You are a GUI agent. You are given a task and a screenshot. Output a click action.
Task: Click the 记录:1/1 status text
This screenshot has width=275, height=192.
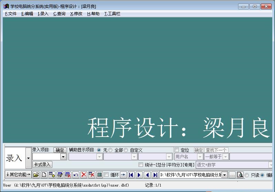pos(153,185)
